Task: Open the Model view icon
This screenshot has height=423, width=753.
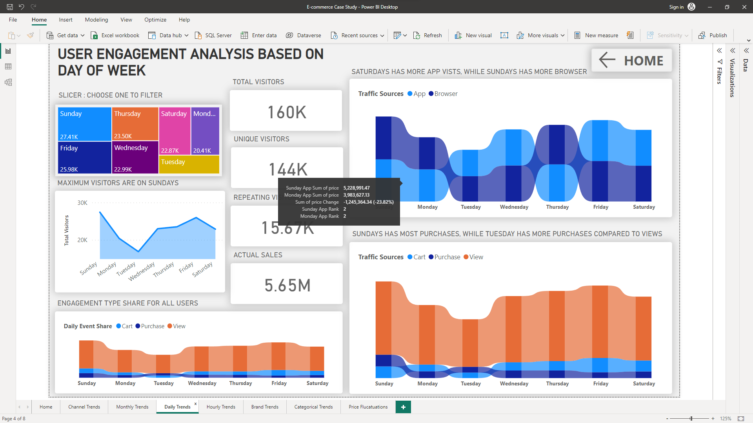Action: pos(8,82)
